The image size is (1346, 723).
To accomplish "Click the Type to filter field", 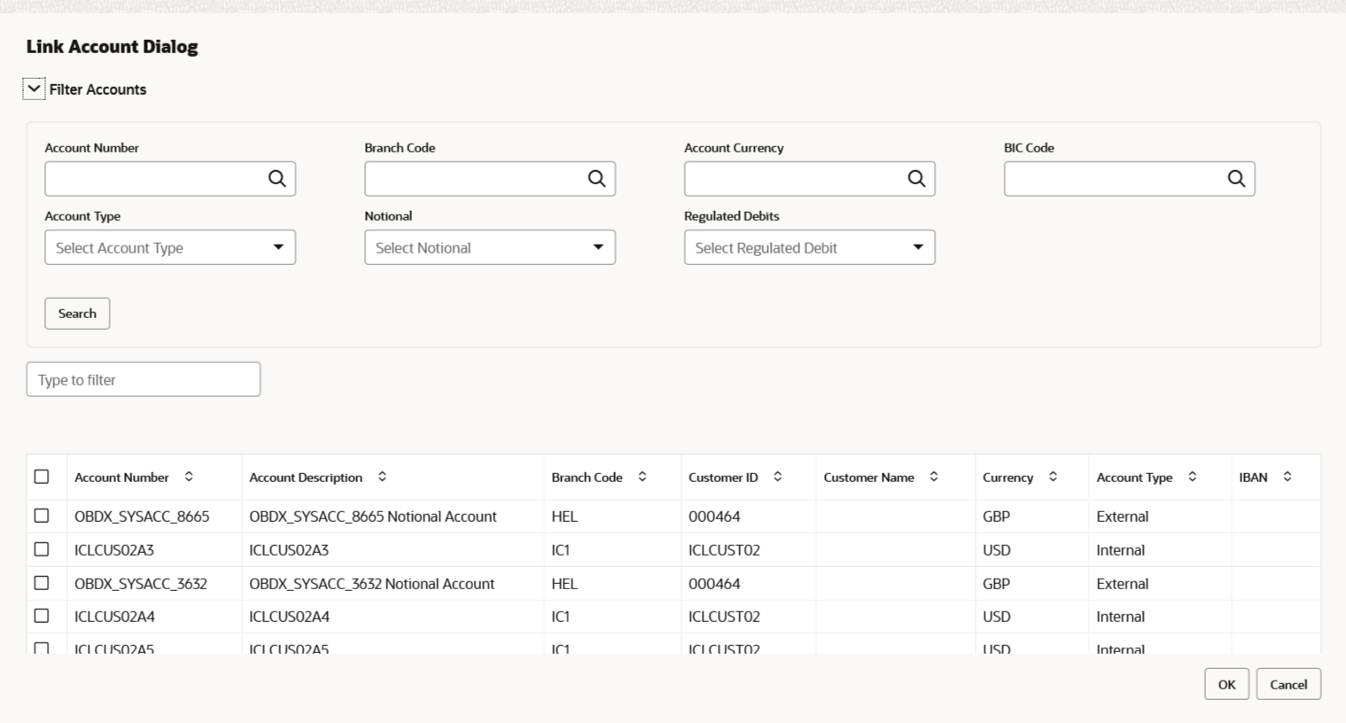I will tap(144, 379).
